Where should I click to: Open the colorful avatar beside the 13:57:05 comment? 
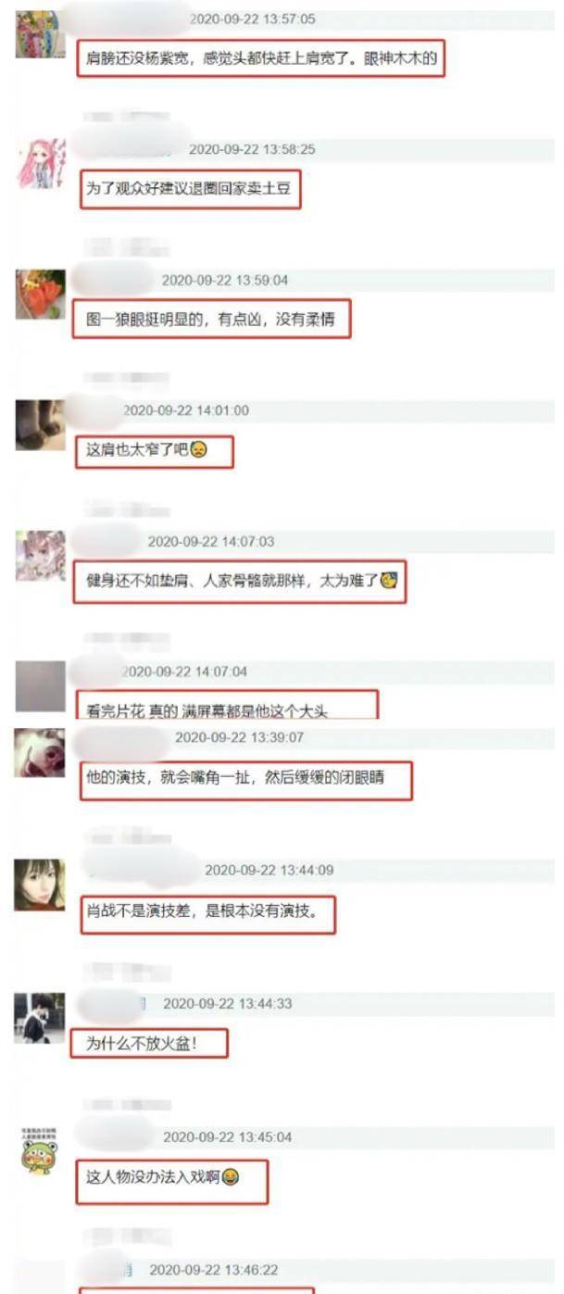point(40,35)
